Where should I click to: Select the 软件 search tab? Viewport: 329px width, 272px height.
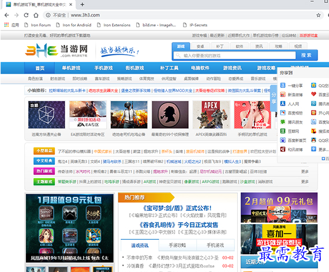click(x=240, y=46)
